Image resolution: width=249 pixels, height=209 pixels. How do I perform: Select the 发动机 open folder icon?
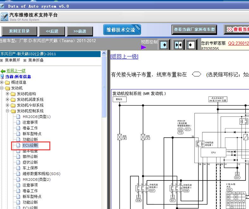click(7, 88)
